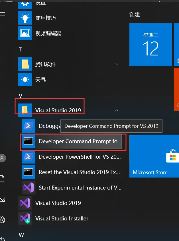Open the Start menu hamburger icon
The height and width of the screenshot is (241, 179).
pyautogui.click(x=3, y=14)
